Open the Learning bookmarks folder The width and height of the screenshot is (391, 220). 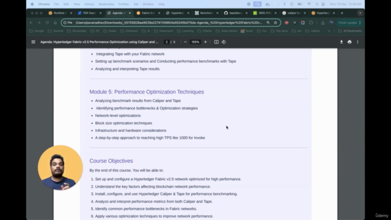(x=185, y=31)
